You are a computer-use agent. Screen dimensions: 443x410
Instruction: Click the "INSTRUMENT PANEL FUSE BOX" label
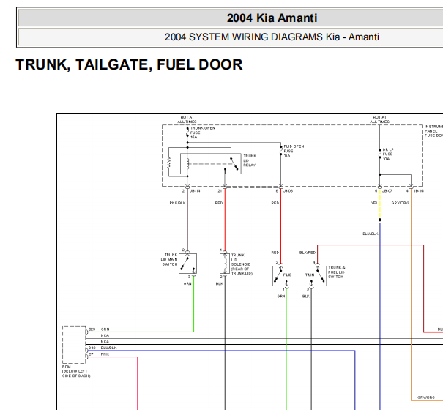point(433,131)
